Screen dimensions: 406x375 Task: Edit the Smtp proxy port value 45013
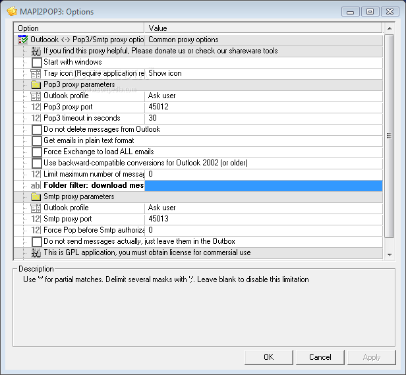264,219
